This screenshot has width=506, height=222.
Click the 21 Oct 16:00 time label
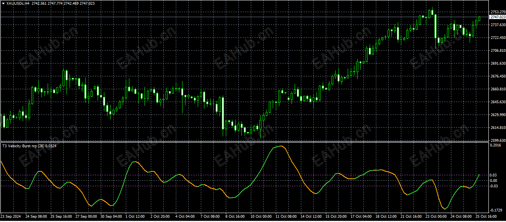pos(411,216)
